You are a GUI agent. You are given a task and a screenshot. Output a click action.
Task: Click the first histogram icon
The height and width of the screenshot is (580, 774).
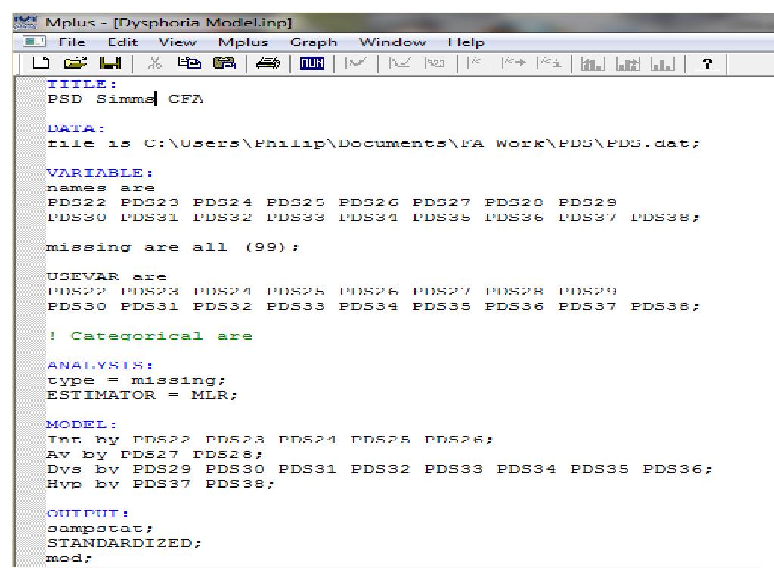pos(593,63)
